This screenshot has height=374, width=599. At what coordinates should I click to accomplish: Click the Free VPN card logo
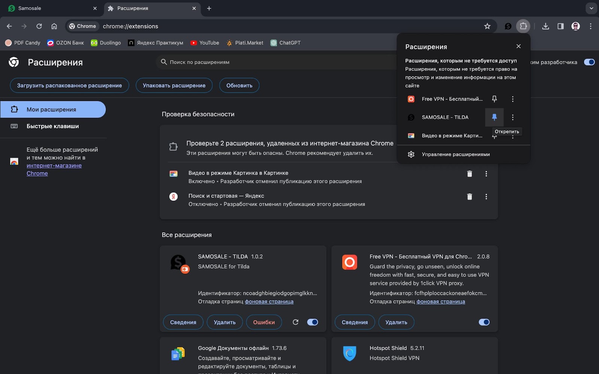pyautogui.click(x=350, y=262)
